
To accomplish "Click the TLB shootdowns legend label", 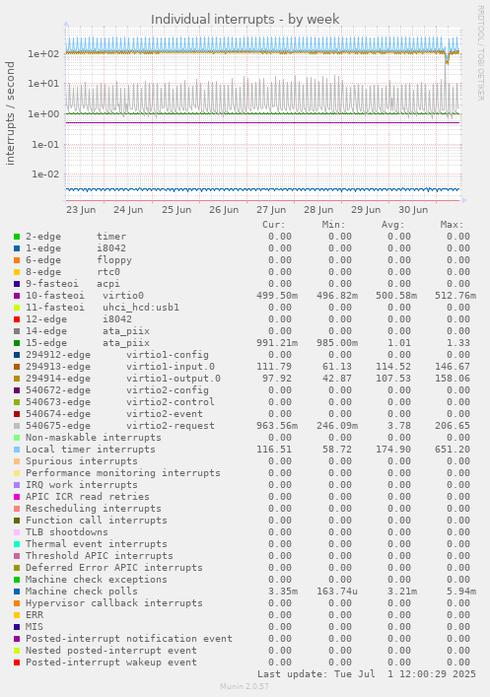I will tap(67, 532).
